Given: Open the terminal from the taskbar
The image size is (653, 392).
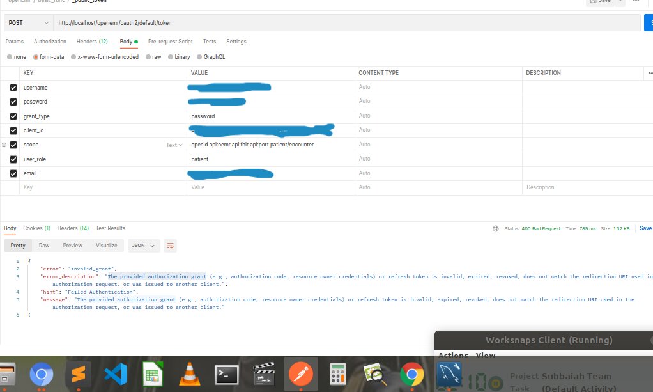Looking at the screenshot, I should coord(227,374).
